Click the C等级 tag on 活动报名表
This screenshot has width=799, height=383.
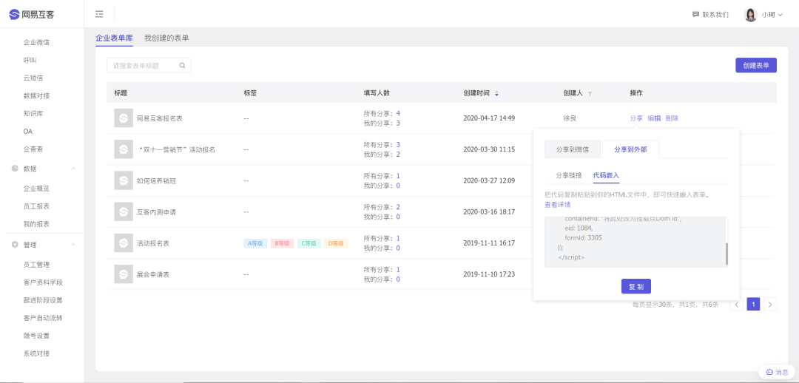pos(309,243)
